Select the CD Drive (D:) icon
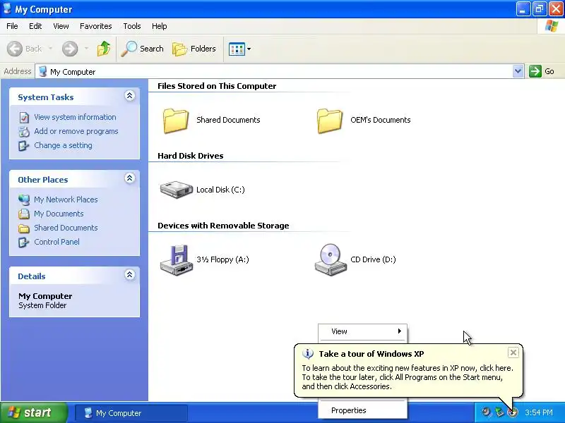Viewport: 565px width, 423px height. tap(330, 259)
